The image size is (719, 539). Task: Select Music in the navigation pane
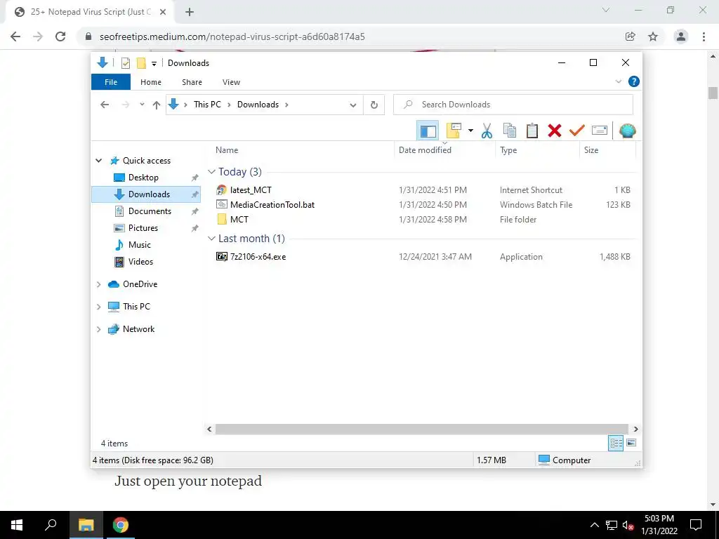point(140,245)
